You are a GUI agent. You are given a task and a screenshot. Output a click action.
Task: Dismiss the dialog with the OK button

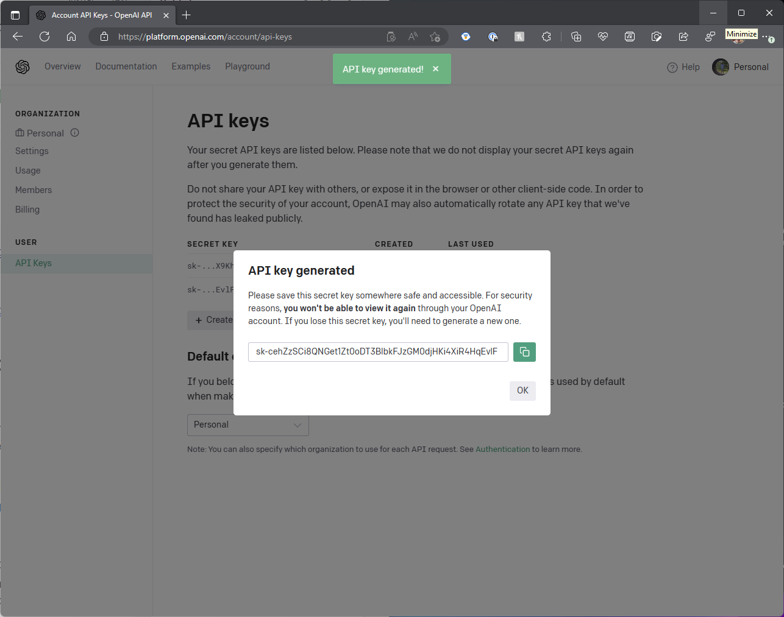click(x=522, y=390)
